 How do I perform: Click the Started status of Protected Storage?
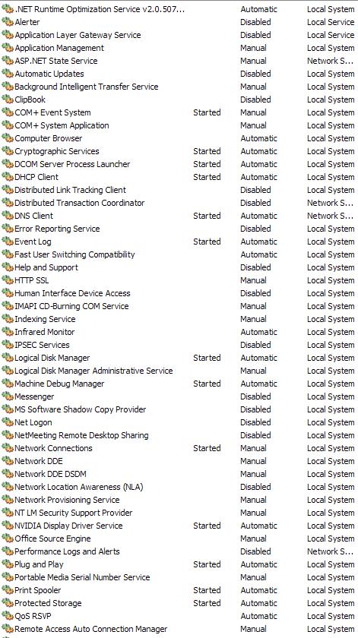[207, 603]
